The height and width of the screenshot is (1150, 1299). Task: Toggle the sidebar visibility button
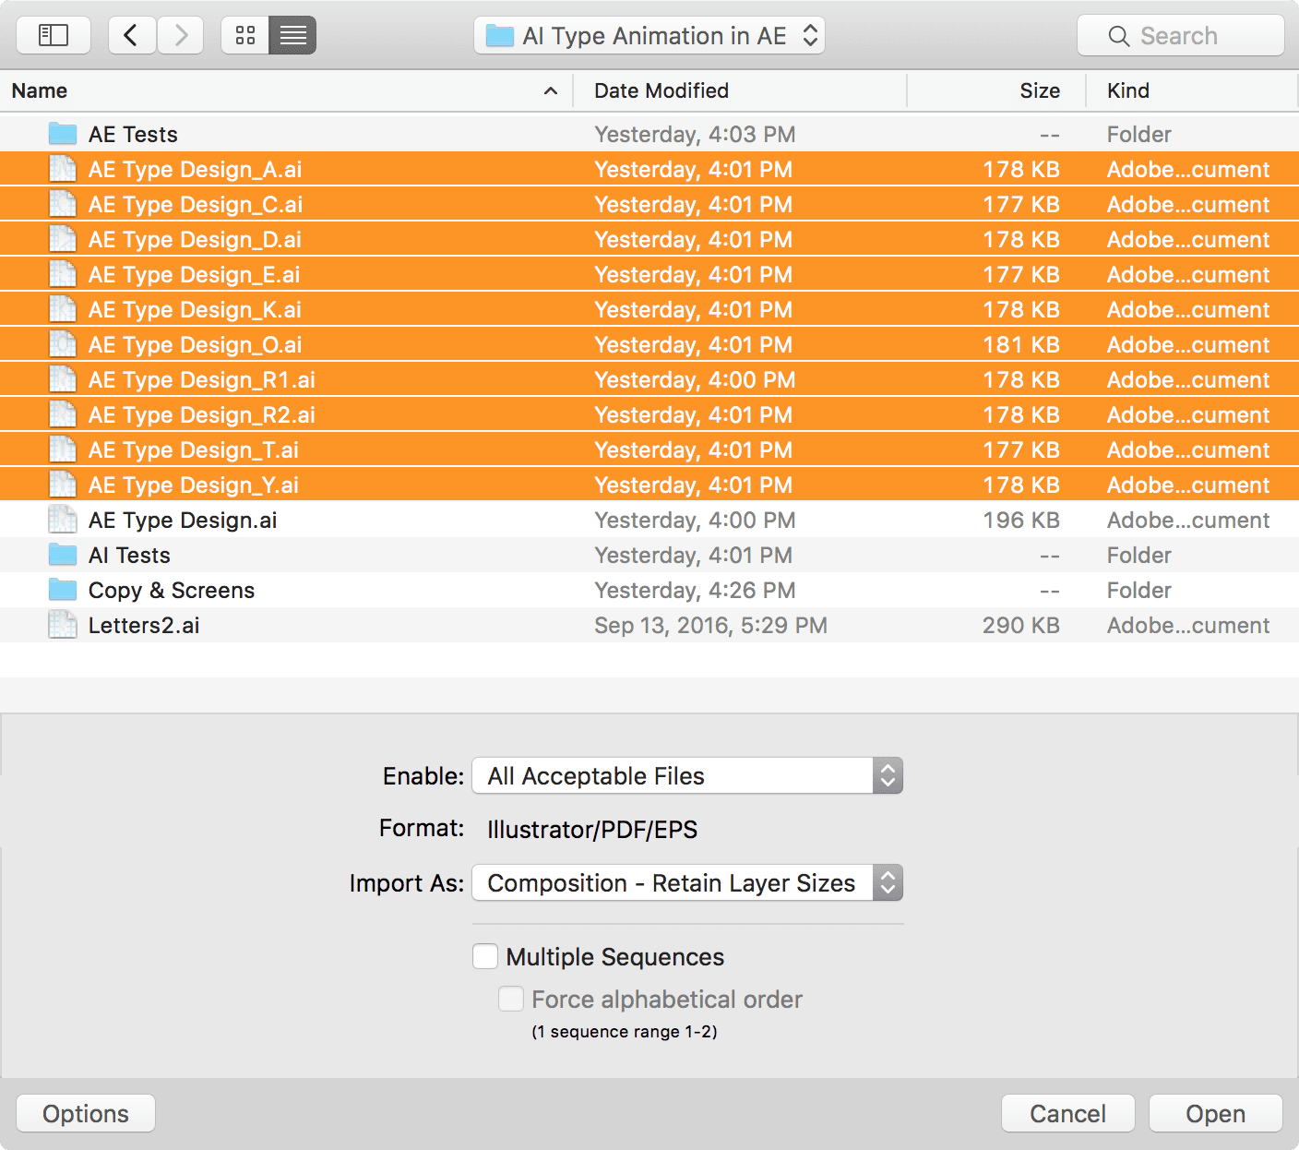point(54,36)
